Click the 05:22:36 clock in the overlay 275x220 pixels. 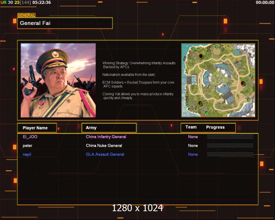[41, 3]
